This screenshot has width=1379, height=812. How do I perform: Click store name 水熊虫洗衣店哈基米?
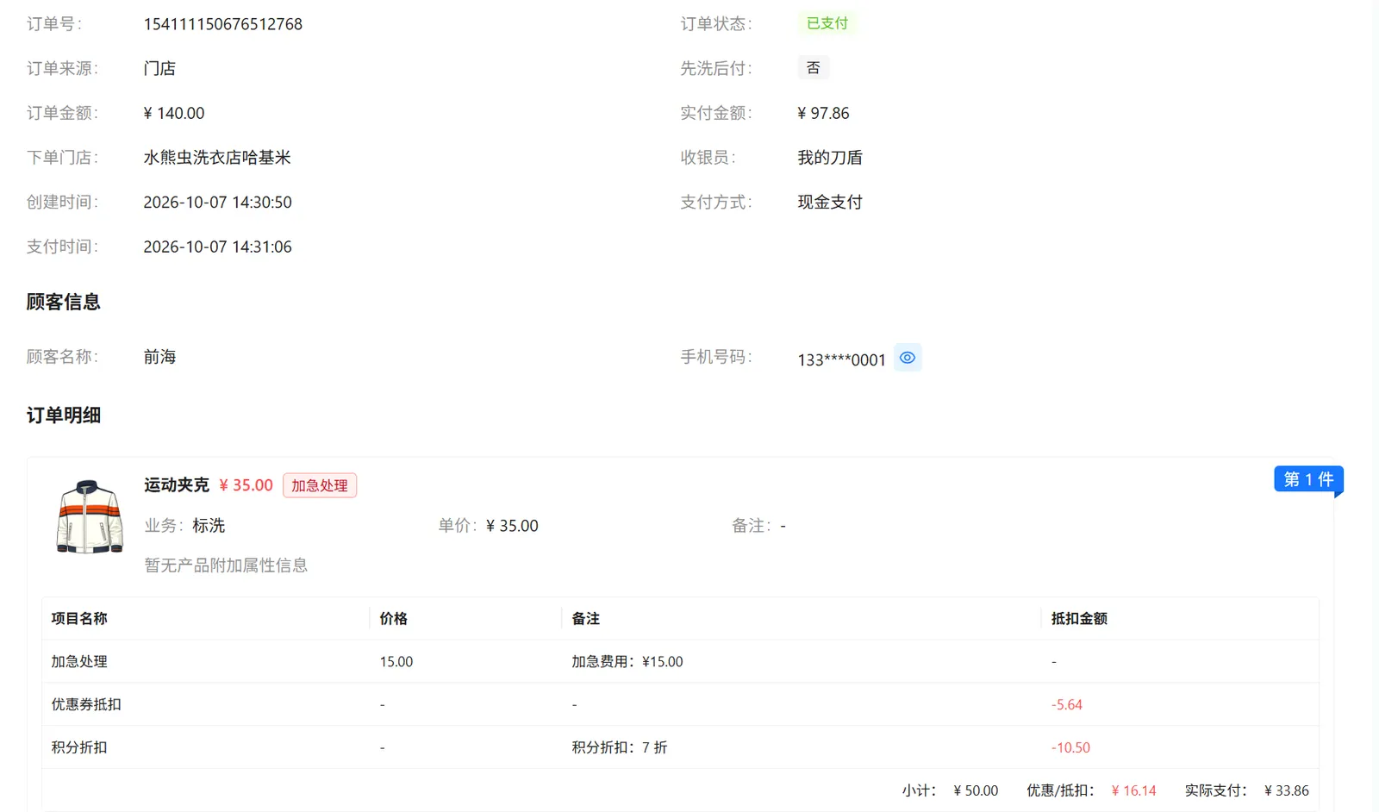[217, 158]
